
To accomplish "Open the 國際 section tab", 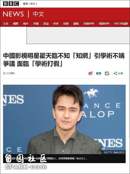I will pyautogui.click(x=16, y=24).
